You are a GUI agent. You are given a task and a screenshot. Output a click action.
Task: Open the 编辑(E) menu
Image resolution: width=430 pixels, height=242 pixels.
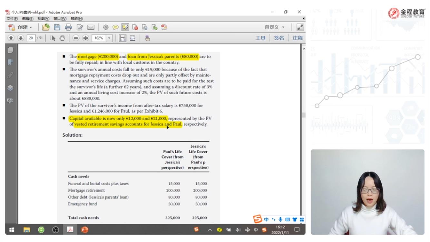[x=28, y=18]
